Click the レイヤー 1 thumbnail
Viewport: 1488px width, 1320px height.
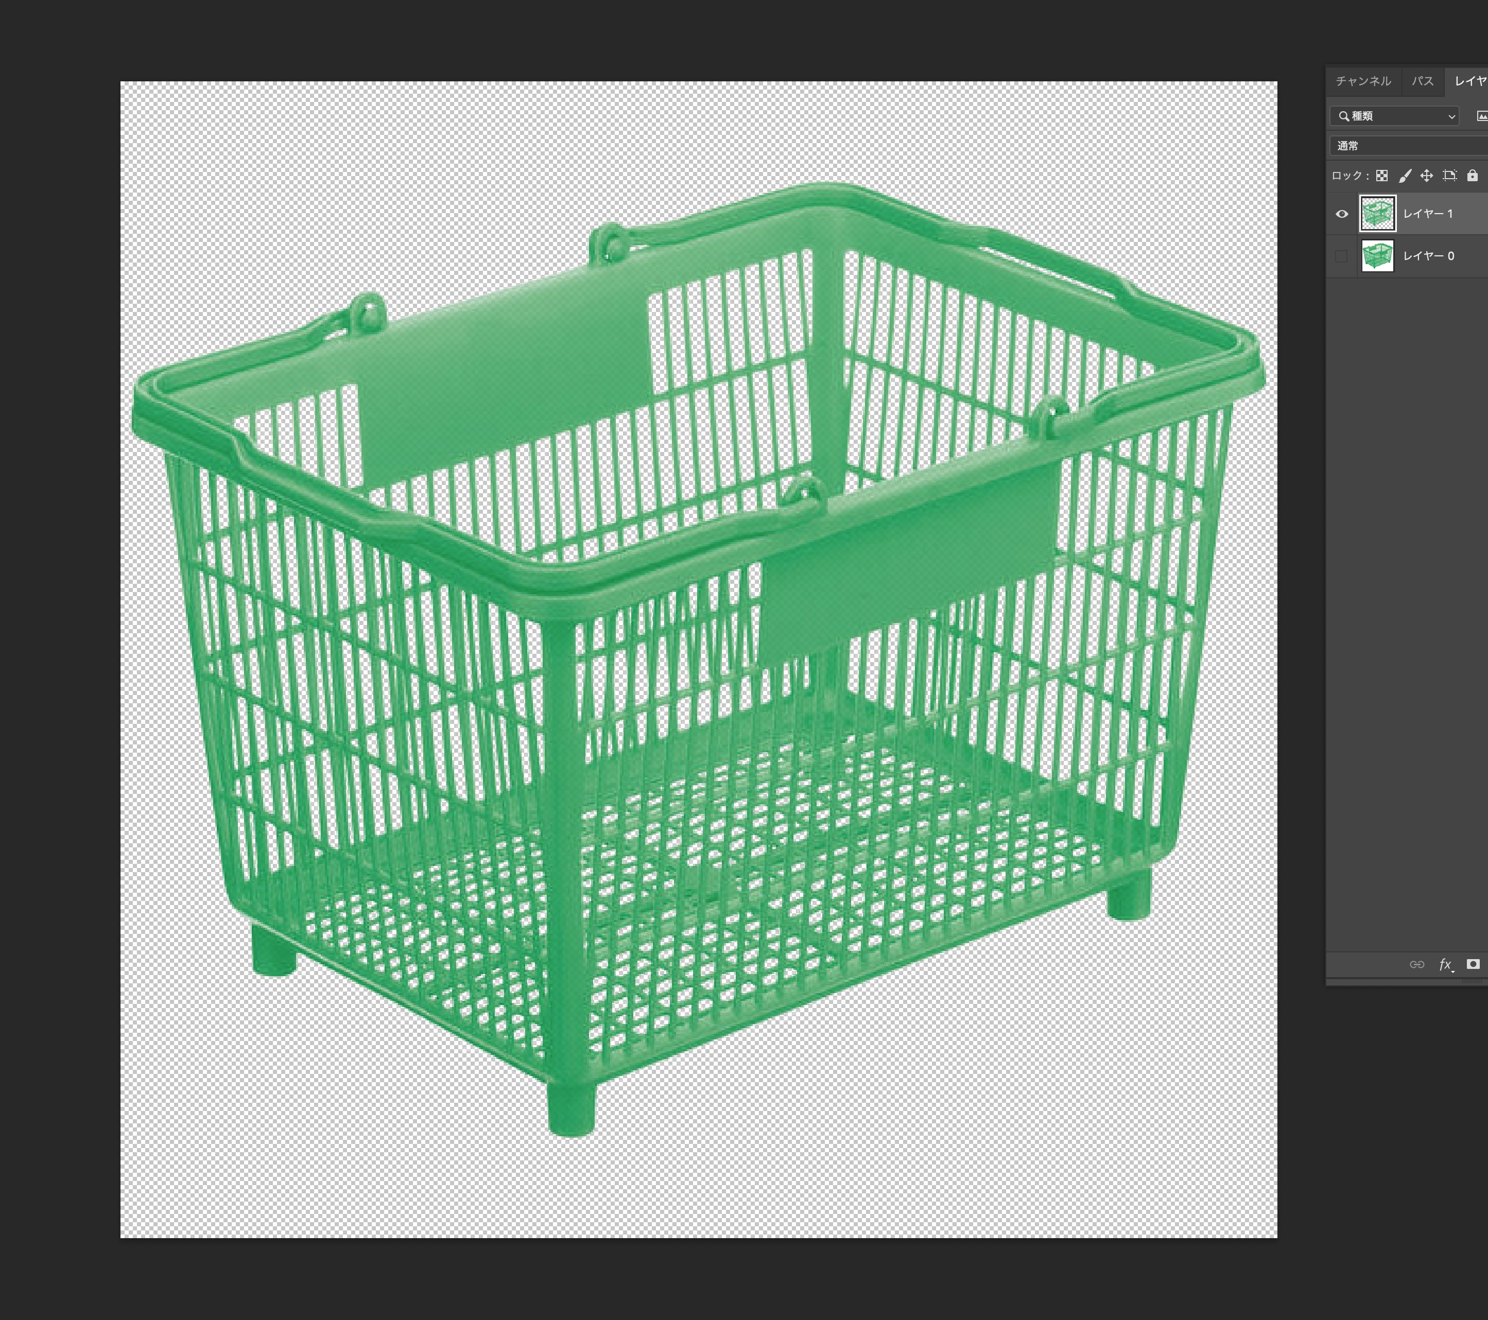pos(1377,214)
